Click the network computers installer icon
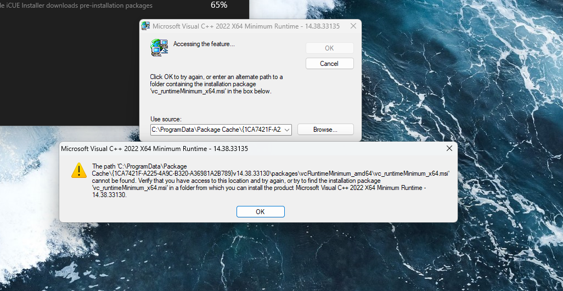The height and width of the screenshot is (291, 563). click(x=160, y=47)
